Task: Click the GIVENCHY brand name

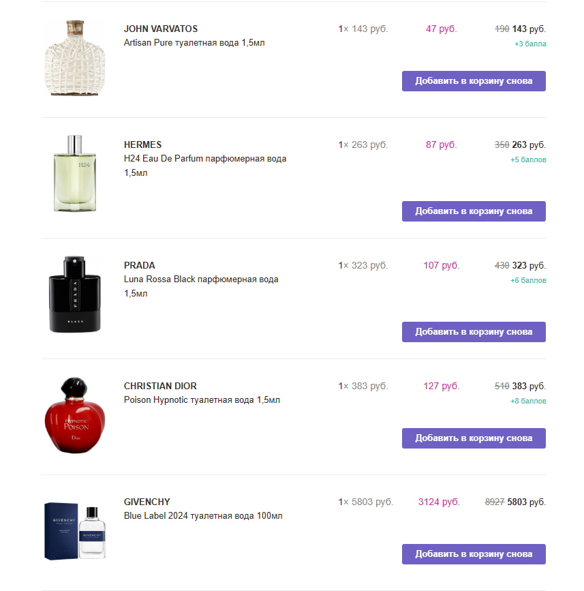Action: click(147, 502)
